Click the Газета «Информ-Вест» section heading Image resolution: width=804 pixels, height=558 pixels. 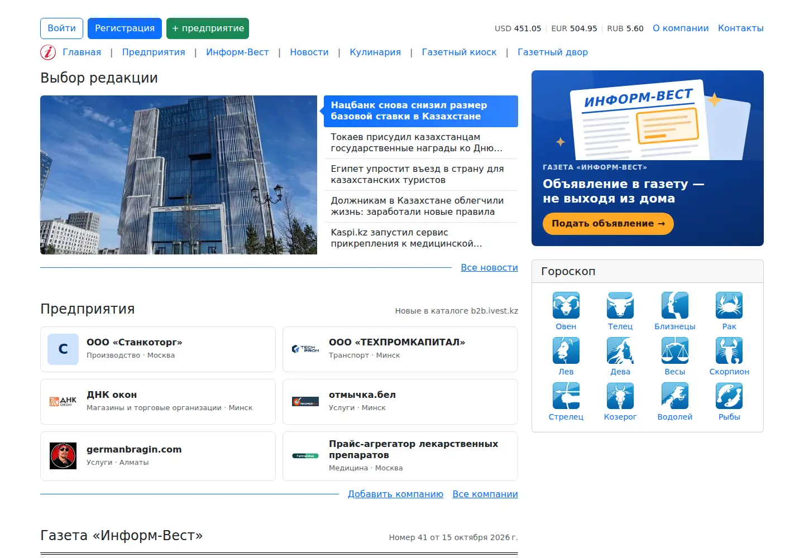(x=121, y=535)
